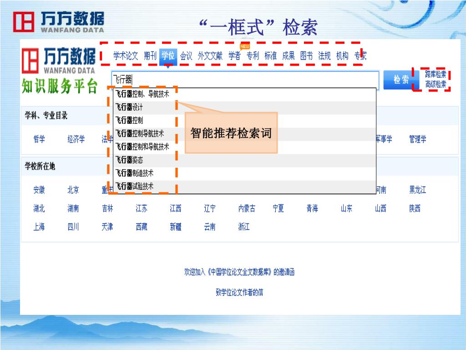
Task: Filter schools by 山西
Action: coord(381,208)
